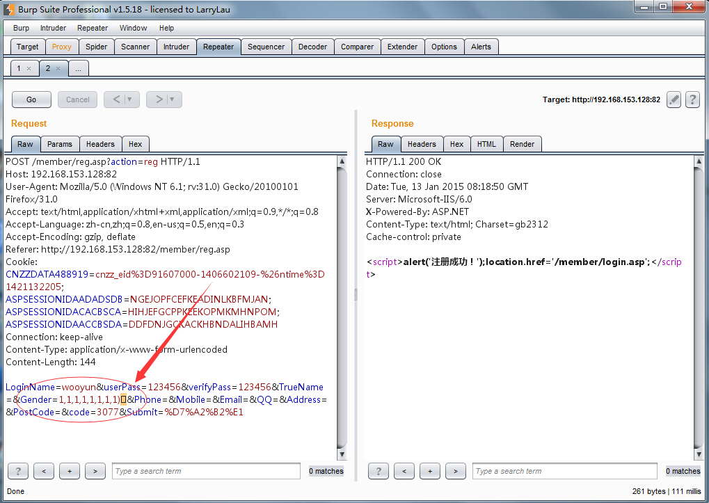Open request search options + button

[70, 471]
